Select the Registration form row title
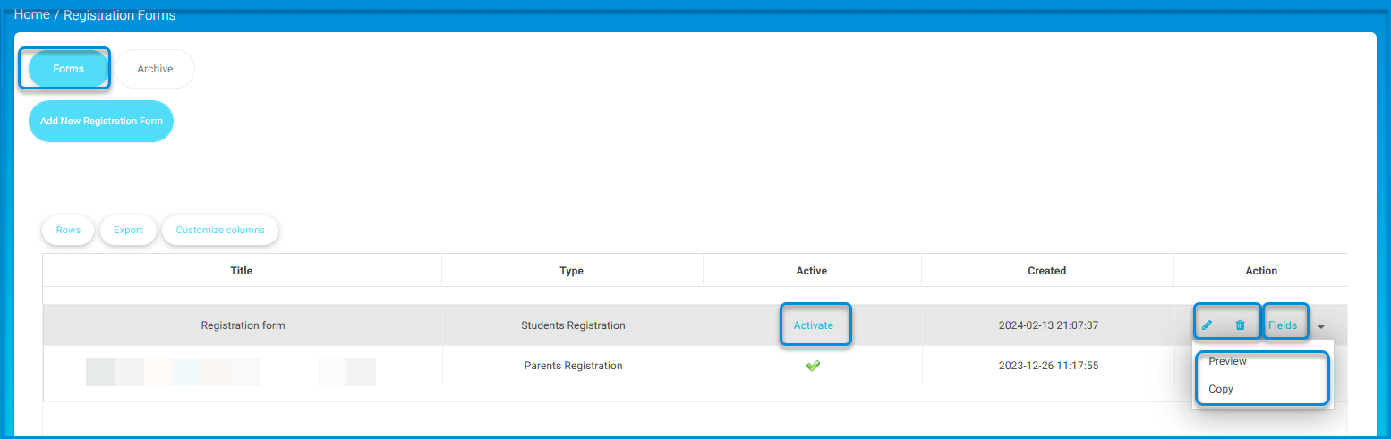The image size is (1391, 439). (243, 325)
